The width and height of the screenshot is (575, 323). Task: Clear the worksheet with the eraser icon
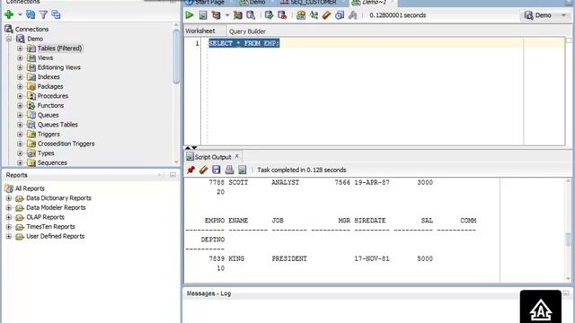[326, 15]
